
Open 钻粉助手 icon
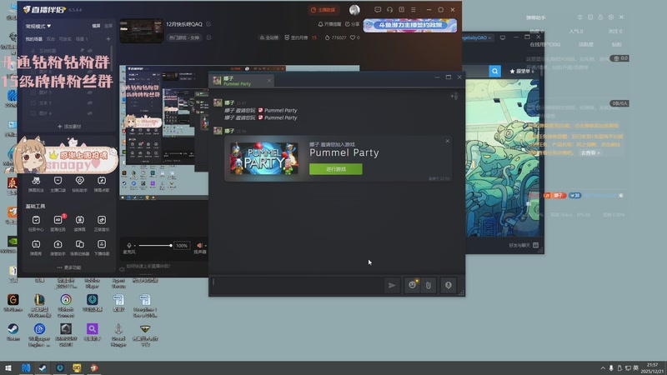coord(79,184)
